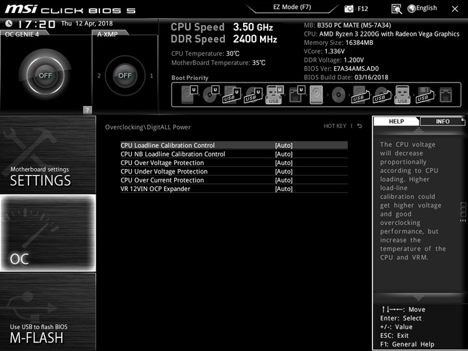Expand side panel via triple arrow handle
Image resolution: width=468 pixels, height=351 pixels.
coord(463,220)
